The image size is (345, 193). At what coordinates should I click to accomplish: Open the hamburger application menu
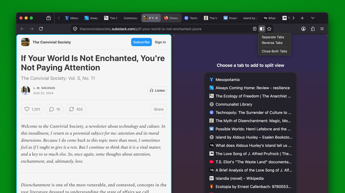(x=322, y=29)
